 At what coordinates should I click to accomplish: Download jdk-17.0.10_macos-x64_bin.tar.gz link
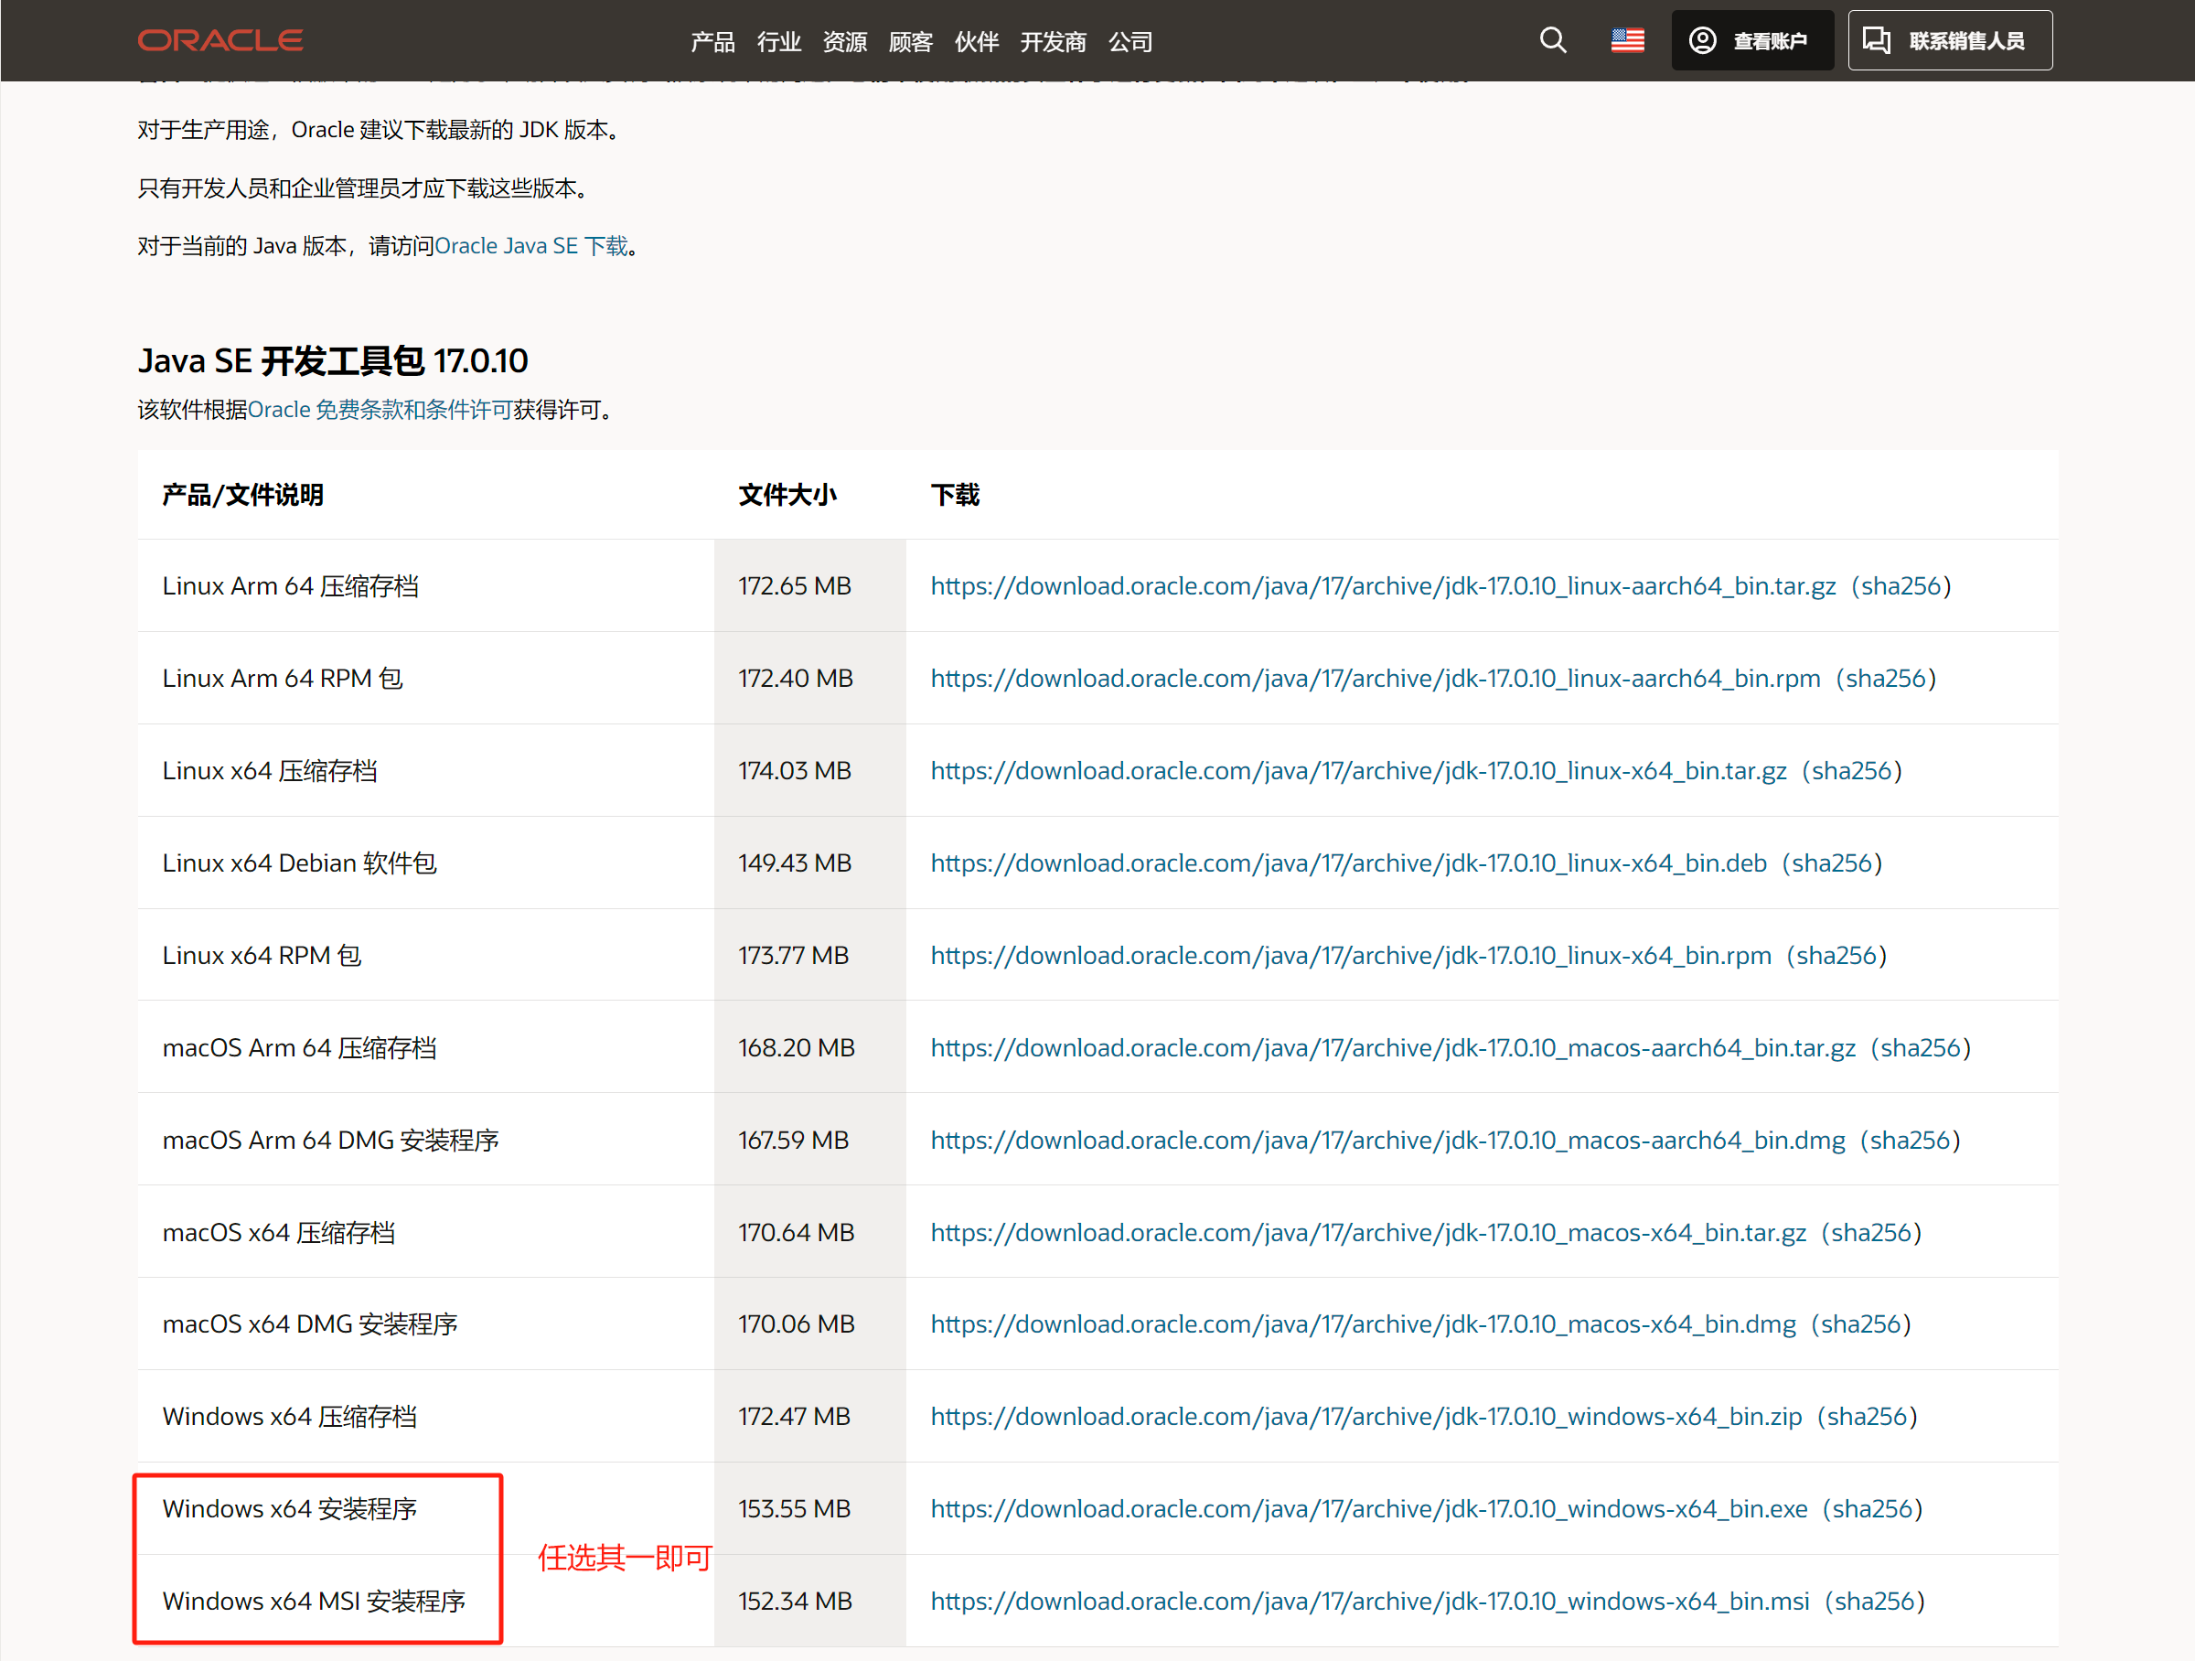point(1368,1232)
